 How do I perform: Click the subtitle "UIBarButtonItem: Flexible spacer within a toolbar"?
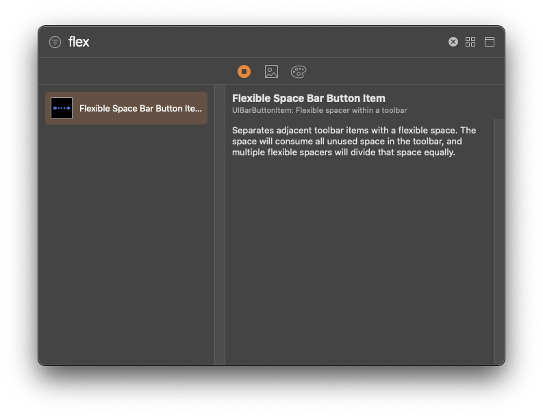[319, 110]
